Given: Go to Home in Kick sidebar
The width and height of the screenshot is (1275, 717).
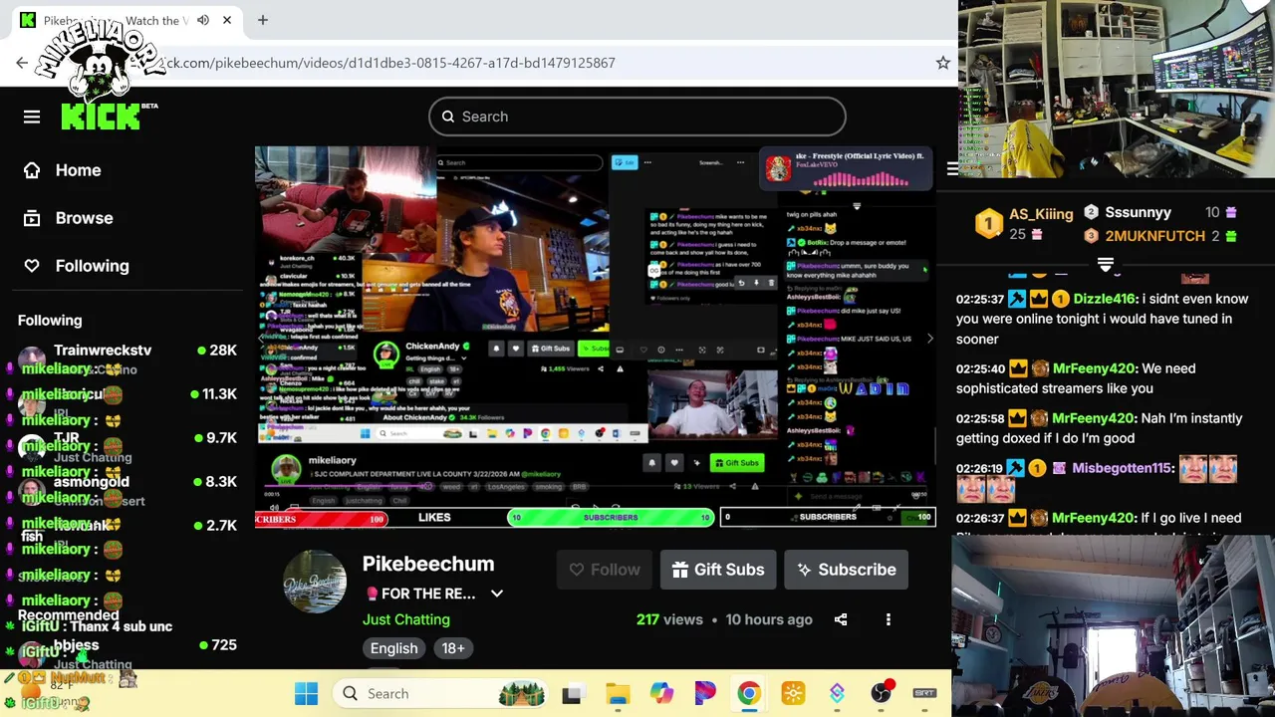Looking at the screenshot, I should coord(64,170).
